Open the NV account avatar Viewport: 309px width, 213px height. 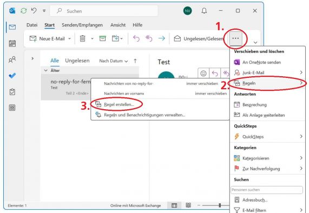coord(187,11)
